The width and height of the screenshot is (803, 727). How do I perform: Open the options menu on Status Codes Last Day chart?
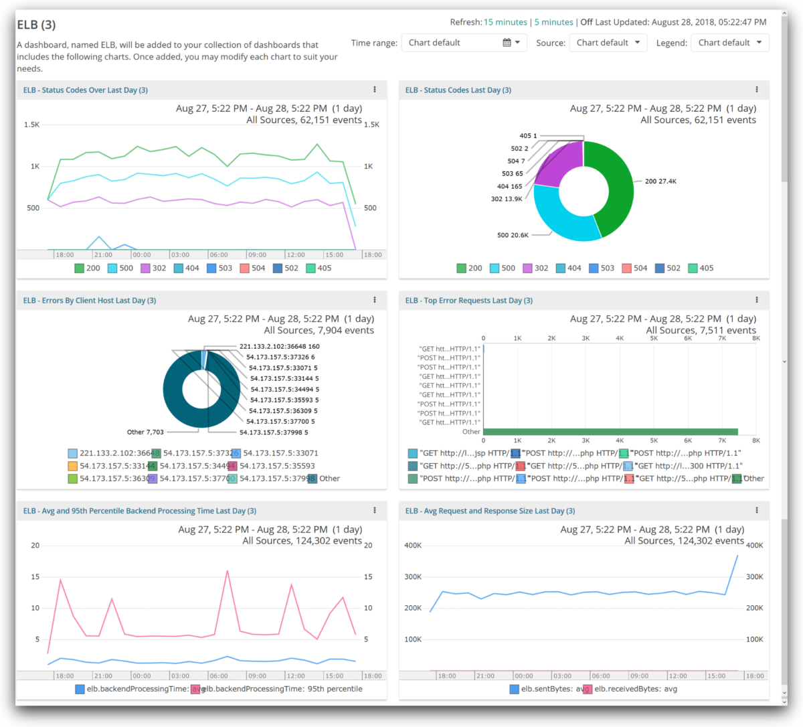(756, 89)
